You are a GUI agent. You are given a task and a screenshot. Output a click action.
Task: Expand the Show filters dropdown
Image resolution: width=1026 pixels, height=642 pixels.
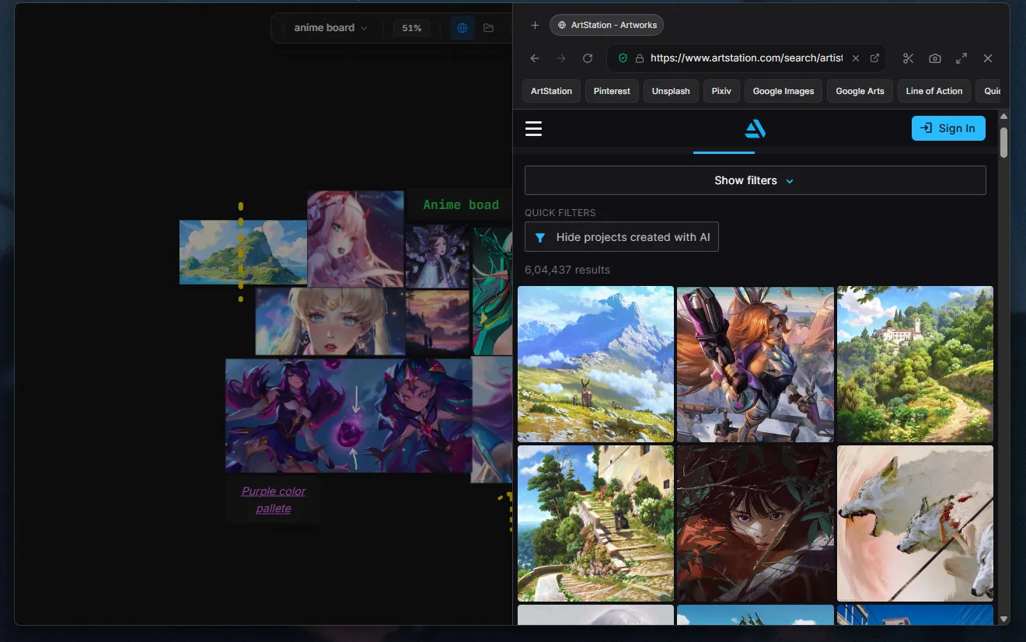click(755, 180)
